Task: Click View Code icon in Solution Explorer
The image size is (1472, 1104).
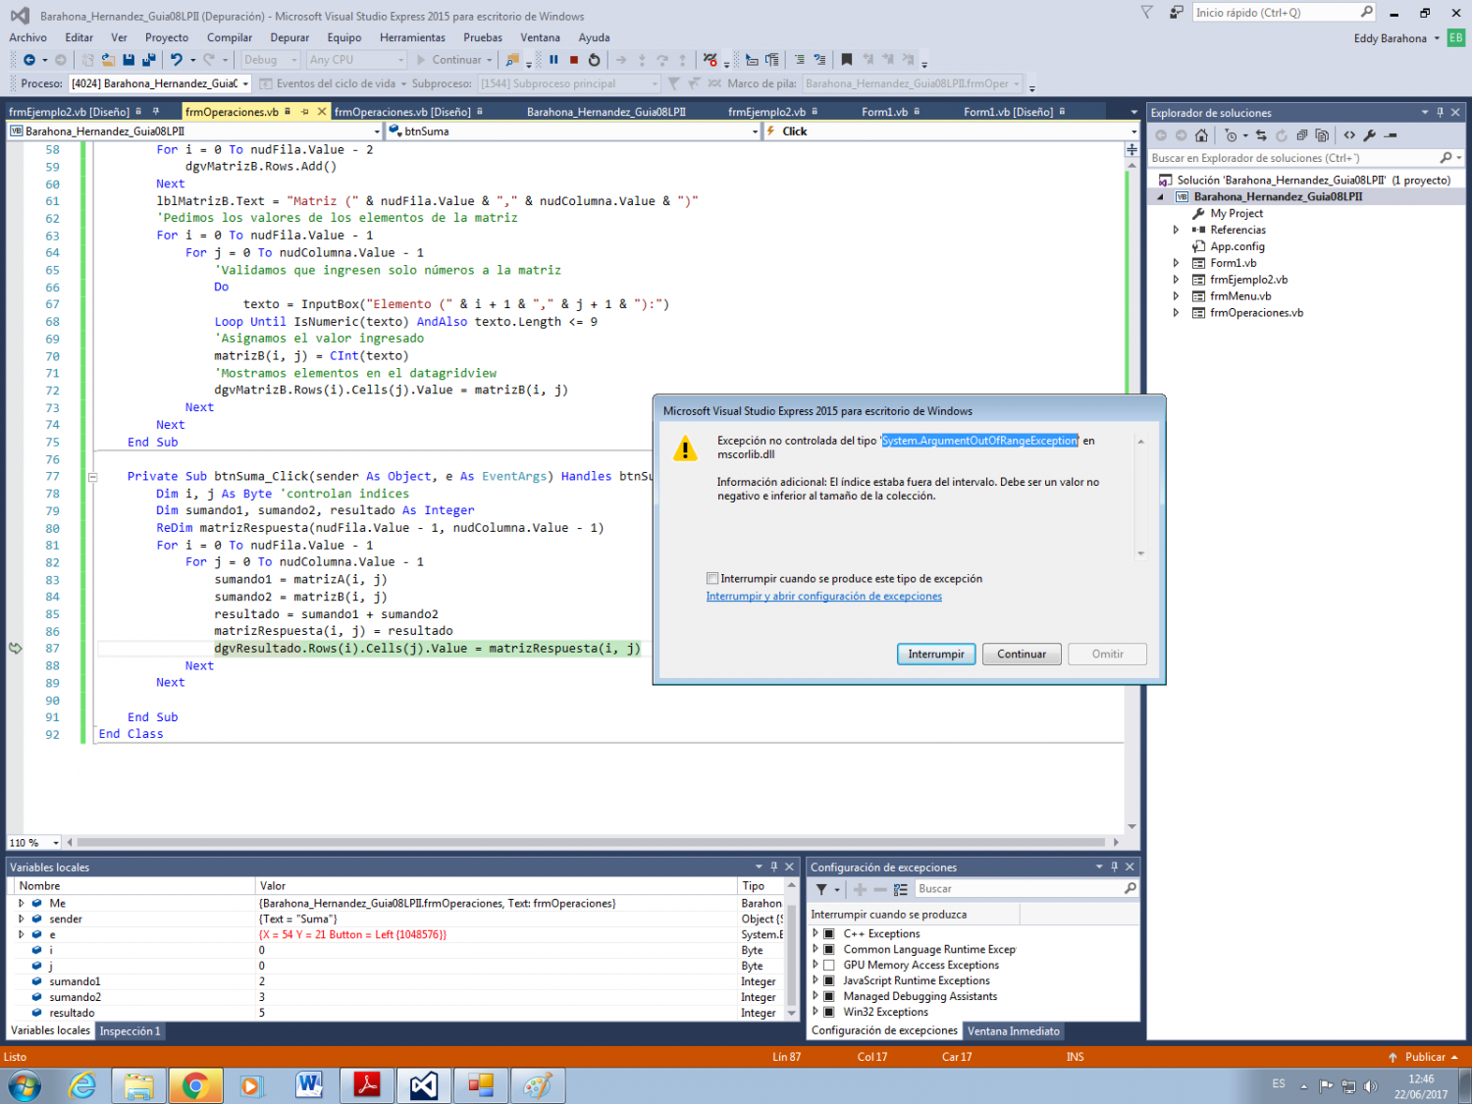Action: pyautogui.click(x=1349, y=135)
